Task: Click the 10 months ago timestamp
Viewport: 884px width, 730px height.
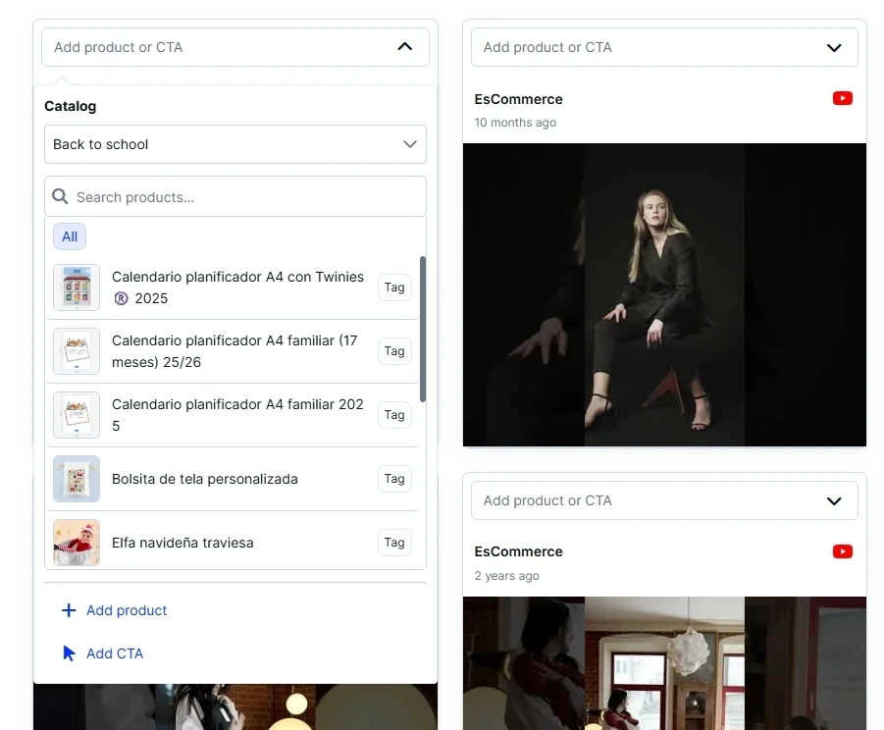Action: (515, 123)
